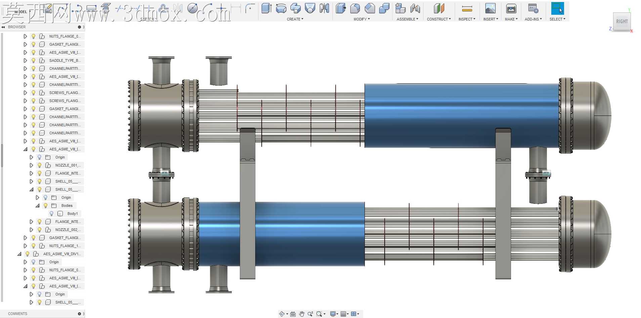Select the Mirror tool icon

point(325,8)
